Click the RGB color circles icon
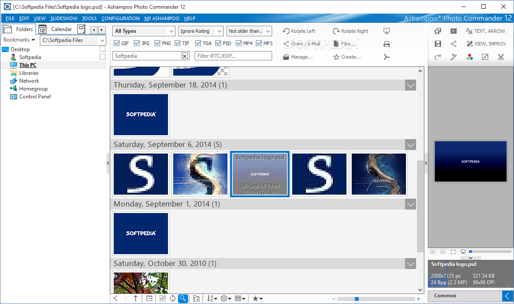 click(x=469, y=57)
